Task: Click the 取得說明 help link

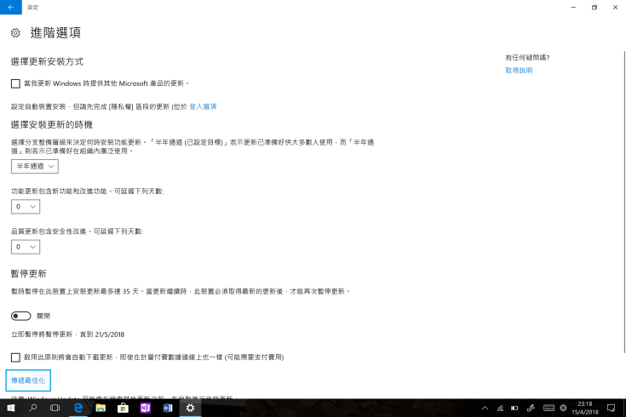Action: [519, 71]
